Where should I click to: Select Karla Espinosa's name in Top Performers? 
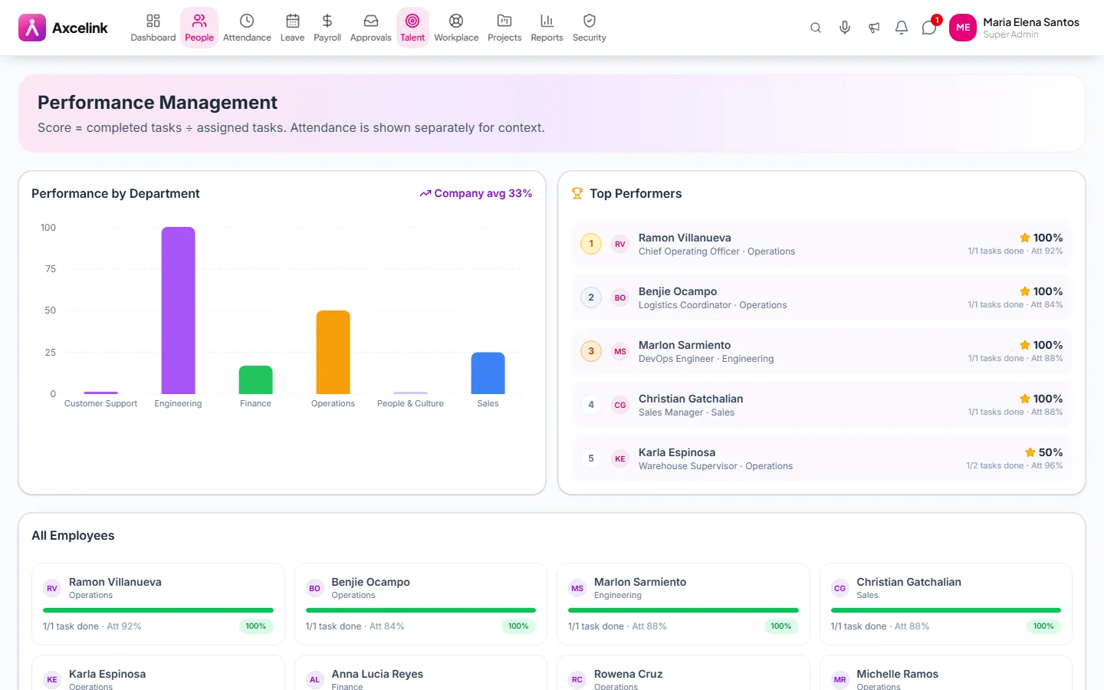pyautogui.click(x=677, y=452)
